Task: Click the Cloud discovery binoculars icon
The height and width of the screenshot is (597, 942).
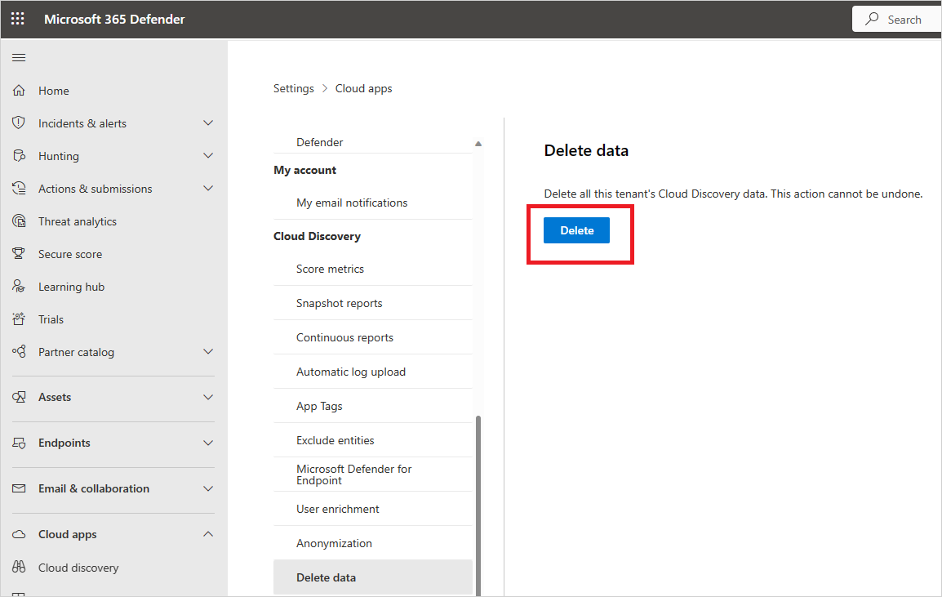Action: pyautogui.click(x=19, y=568)
